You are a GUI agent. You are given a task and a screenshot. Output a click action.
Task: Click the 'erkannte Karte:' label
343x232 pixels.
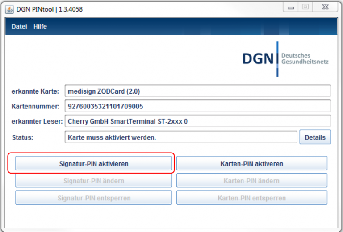click(x=35, y=91)
